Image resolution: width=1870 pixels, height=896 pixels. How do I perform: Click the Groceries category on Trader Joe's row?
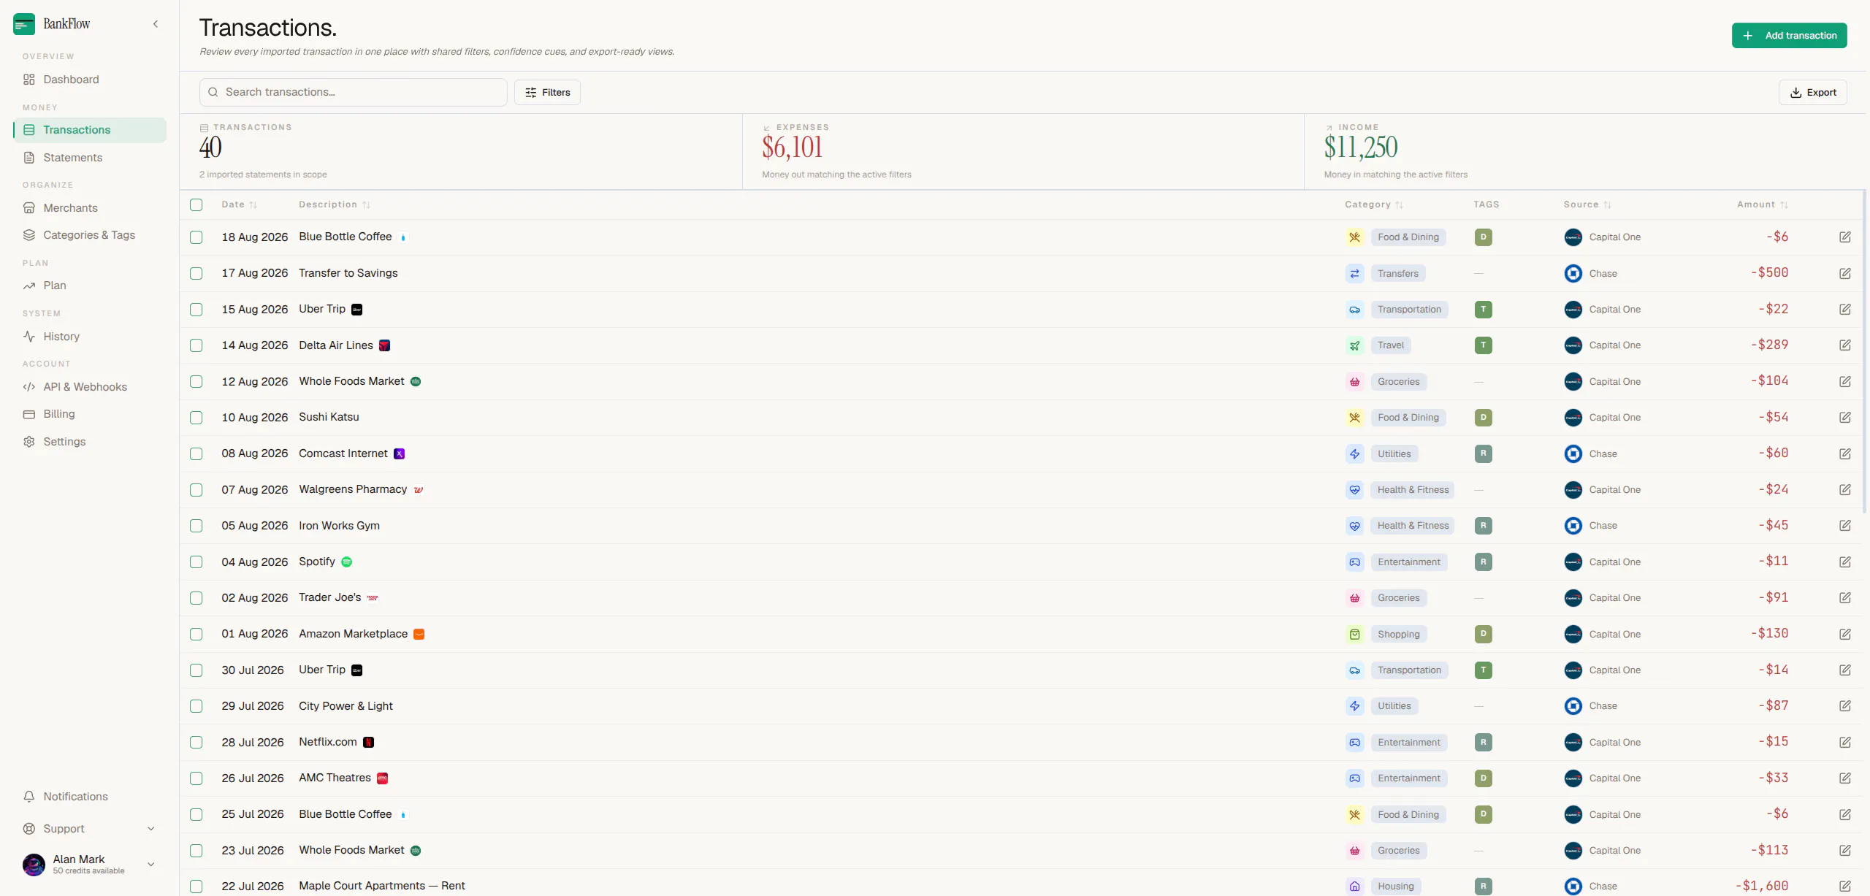tap(1398, 598)
